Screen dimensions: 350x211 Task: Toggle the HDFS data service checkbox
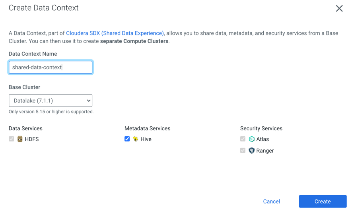pyautogui.click(x=12, y=139)
